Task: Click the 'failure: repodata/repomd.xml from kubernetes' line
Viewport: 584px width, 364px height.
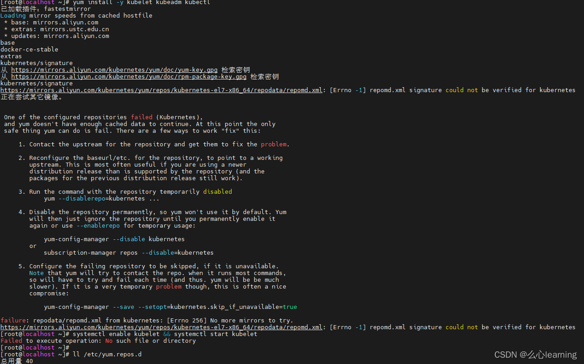Action: click(x=147, y=321)
